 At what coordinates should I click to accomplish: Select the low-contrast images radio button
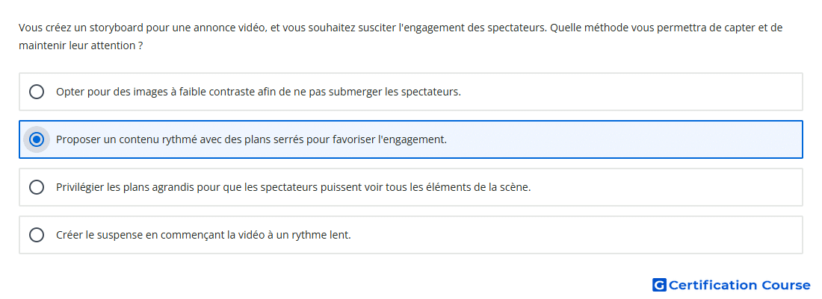click(37, 92)
